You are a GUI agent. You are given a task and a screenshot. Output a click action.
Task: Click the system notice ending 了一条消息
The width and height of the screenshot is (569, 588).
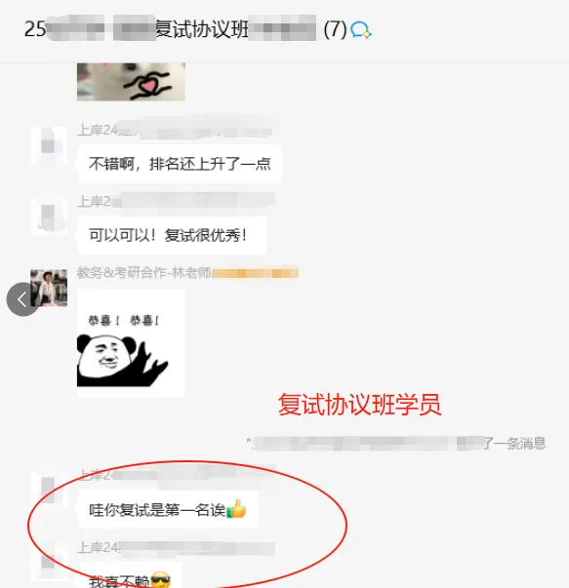[396, 444]
